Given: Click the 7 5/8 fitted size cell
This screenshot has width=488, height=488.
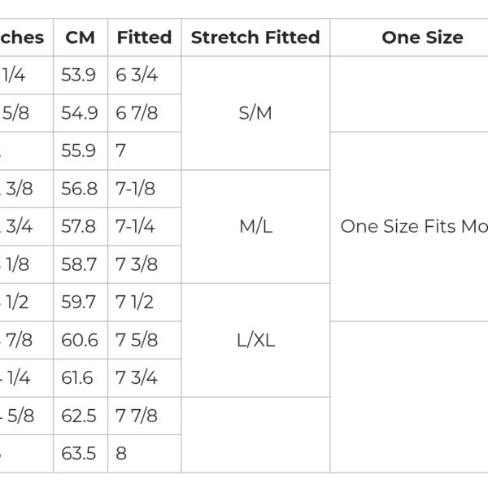Looking at the screenshot, I should coord(137,340).
